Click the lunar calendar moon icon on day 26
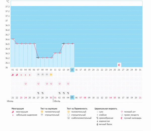The width and height of the screenshot is (151, 131). coord(119,65)
